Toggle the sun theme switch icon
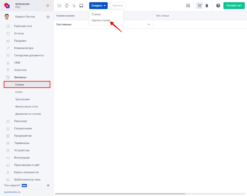 [x=47, y=5]
